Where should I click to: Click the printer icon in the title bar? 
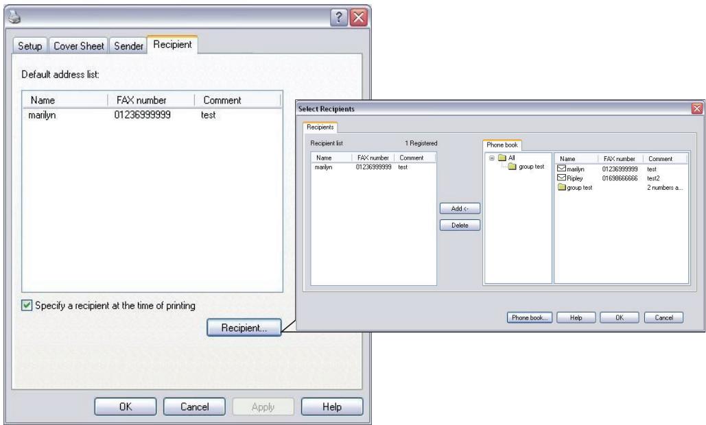tap(14, 17)
